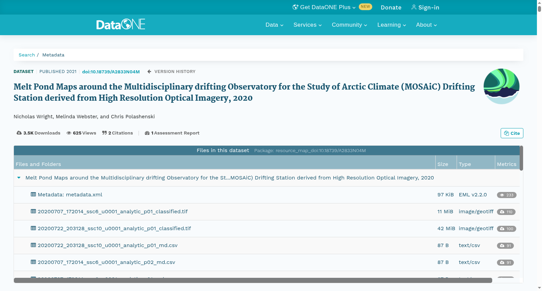Click the assessment report gauge icon

coord(147,133)
